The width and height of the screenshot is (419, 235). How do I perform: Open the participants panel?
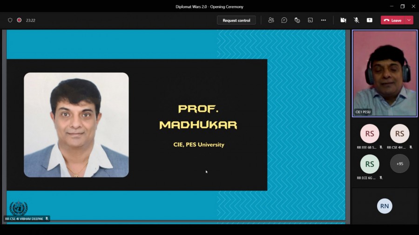click(271, 20)
